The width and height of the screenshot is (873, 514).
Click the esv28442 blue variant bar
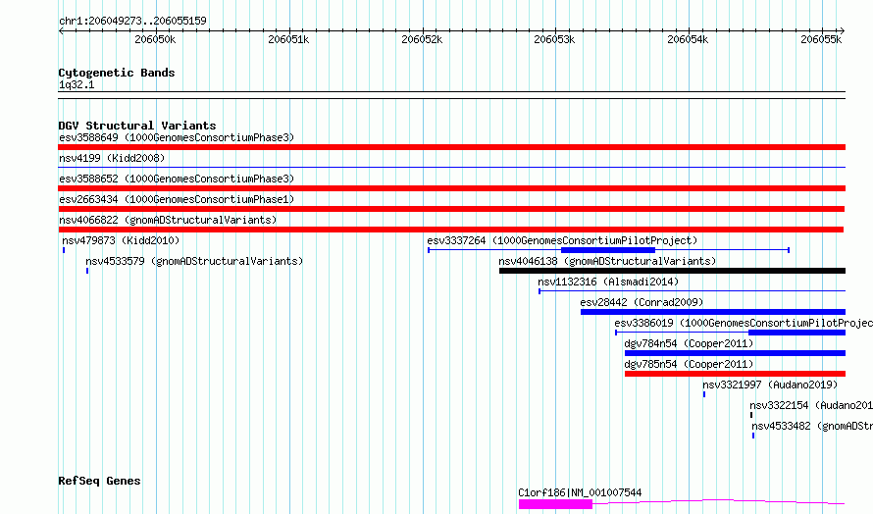(x=713, y=312)
